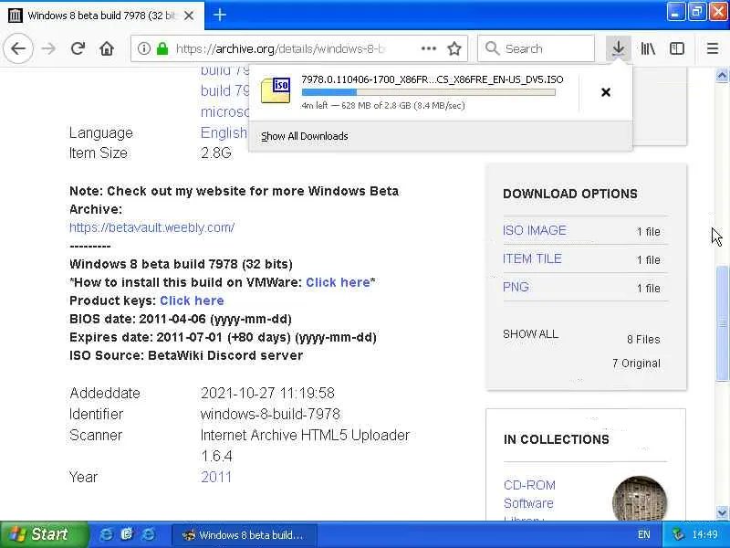
Task: Click the English language link
Action: pyautogui.click(x=224, y=132)
